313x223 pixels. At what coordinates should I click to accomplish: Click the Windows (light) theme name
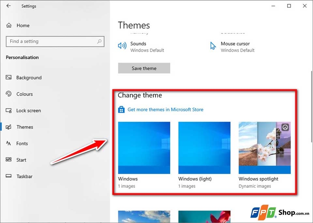(195, 179)
